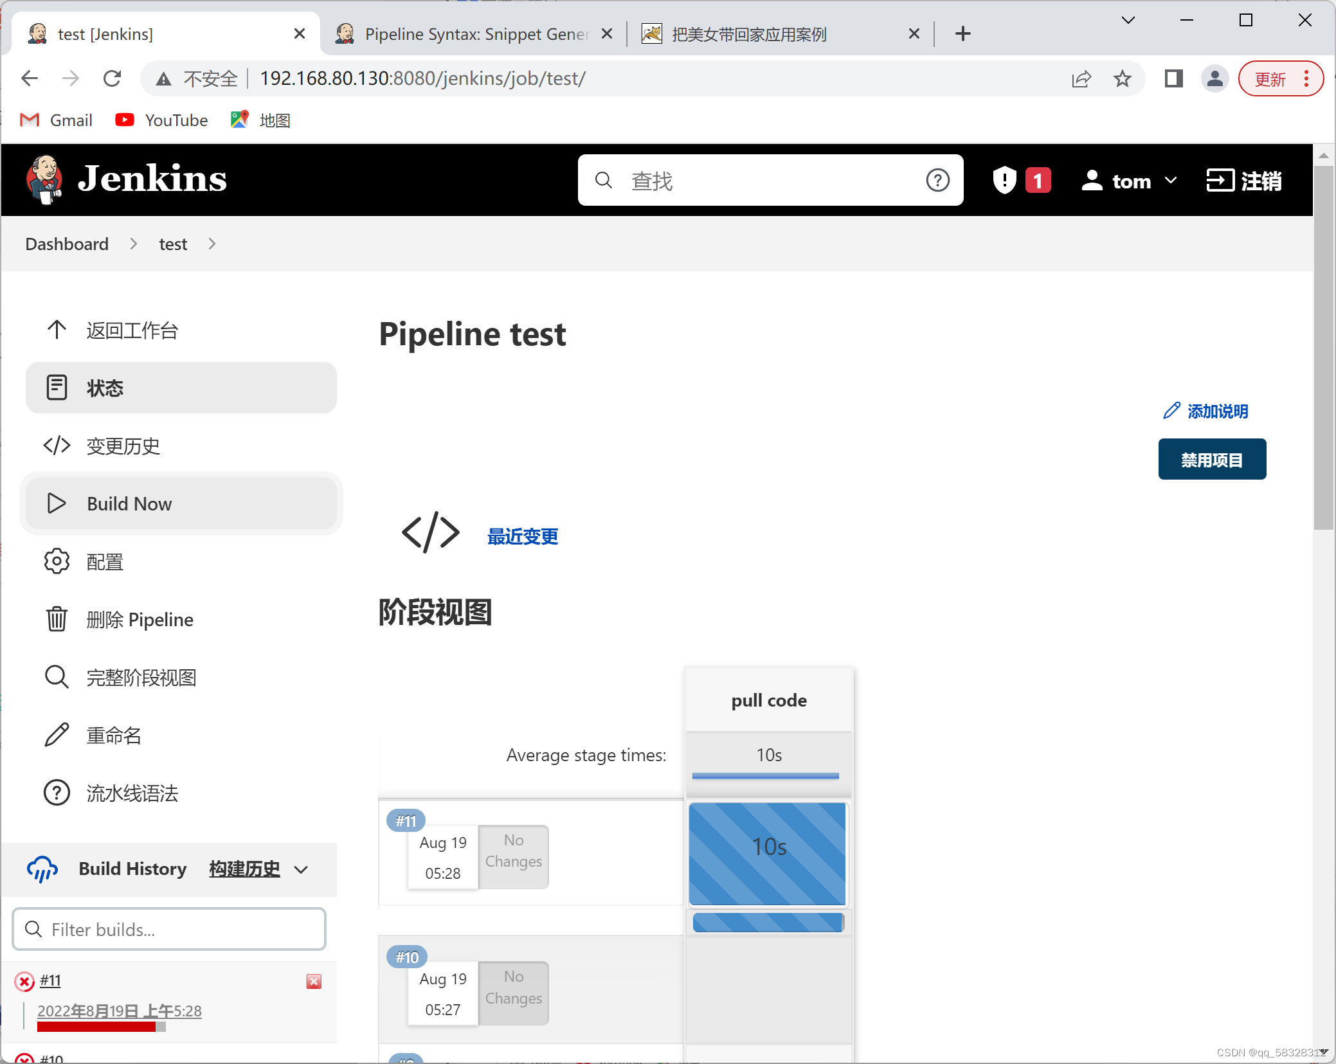Image resolution: width=1336 pixels, height=1064 pixels.
Task: Click the Chrome bookmark star icon
Action: point(1122,79)
